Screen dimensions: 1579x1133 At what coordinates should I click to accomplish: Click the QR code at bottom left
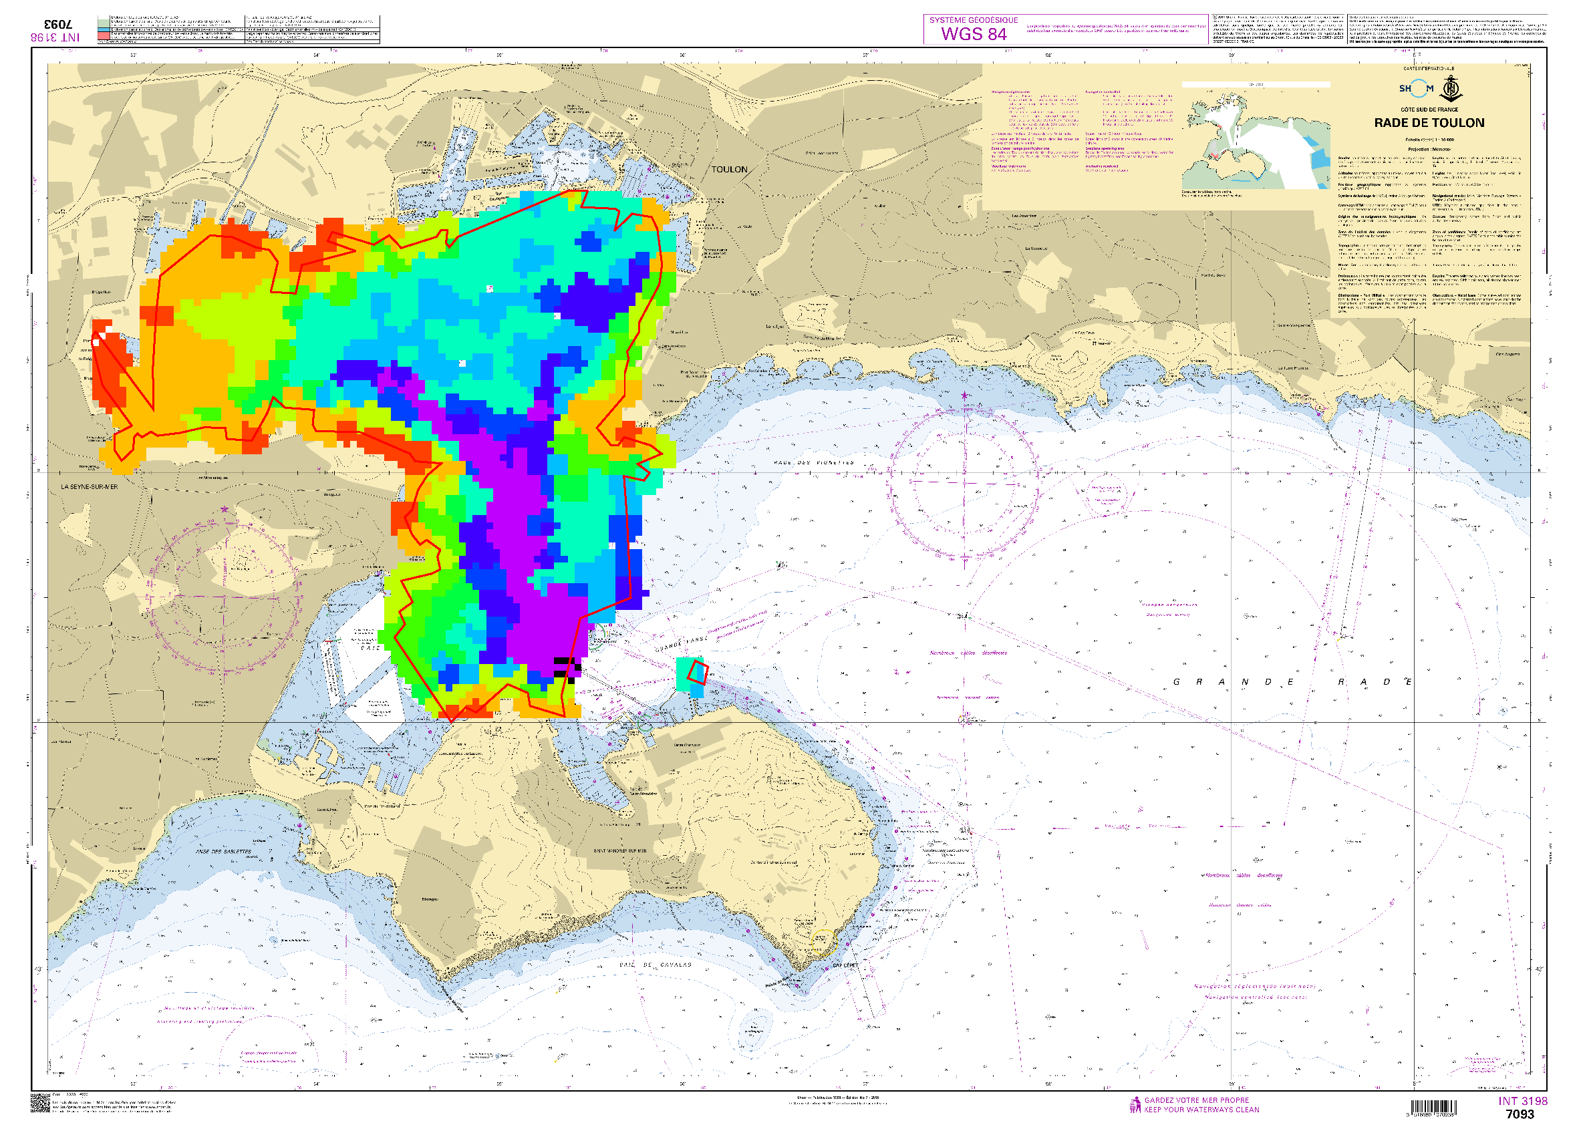click(x=40, y=1103)
